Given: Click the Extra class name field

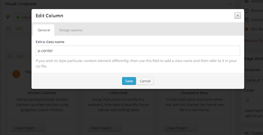Looking at the screenshot, I should pos(138,51).
